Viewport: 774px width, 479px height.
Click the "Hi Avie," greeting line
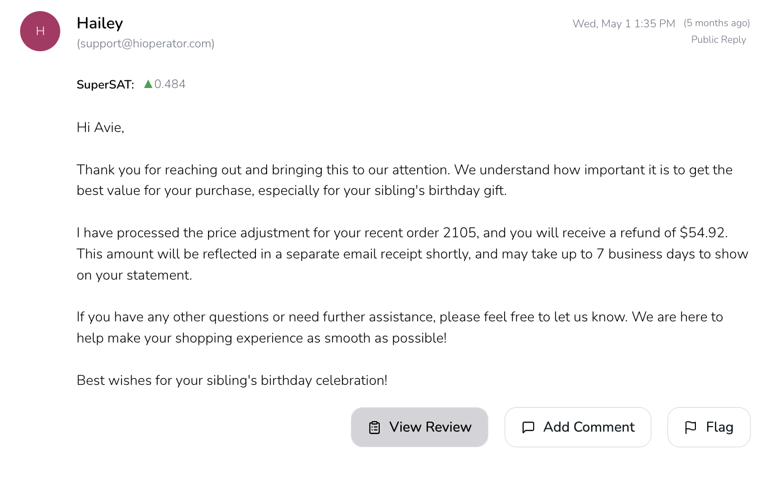pos(100,128)
